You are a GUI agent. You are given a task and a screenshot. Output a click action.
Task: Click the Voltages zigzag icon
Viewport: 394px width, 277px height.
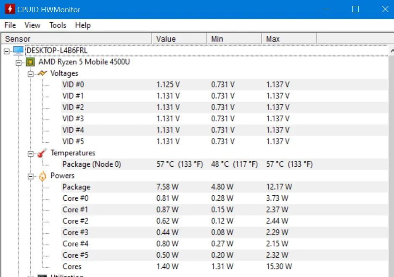pyautogui.click(x=42, y=73)
